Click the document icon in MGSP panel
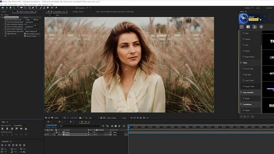 click(255, 27)
